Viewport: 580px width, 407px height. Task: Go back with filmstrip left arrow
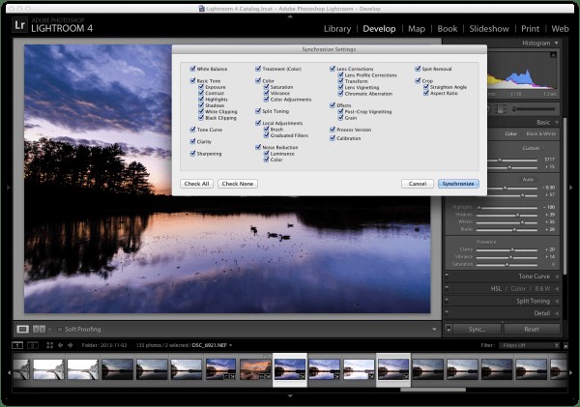60,345
